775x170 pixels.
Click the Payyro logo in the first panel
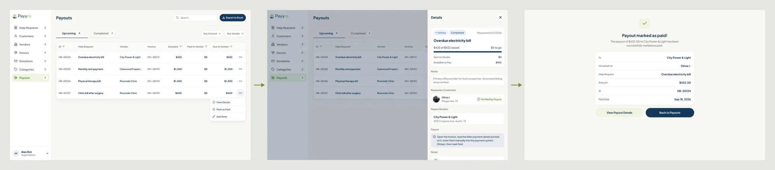22,16
